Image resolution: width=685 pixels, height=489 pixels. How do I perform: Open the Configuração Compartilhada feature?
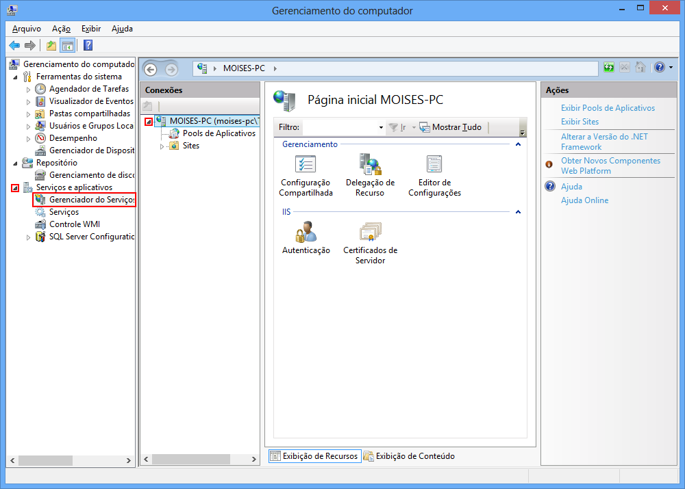(x=306, y=176)
